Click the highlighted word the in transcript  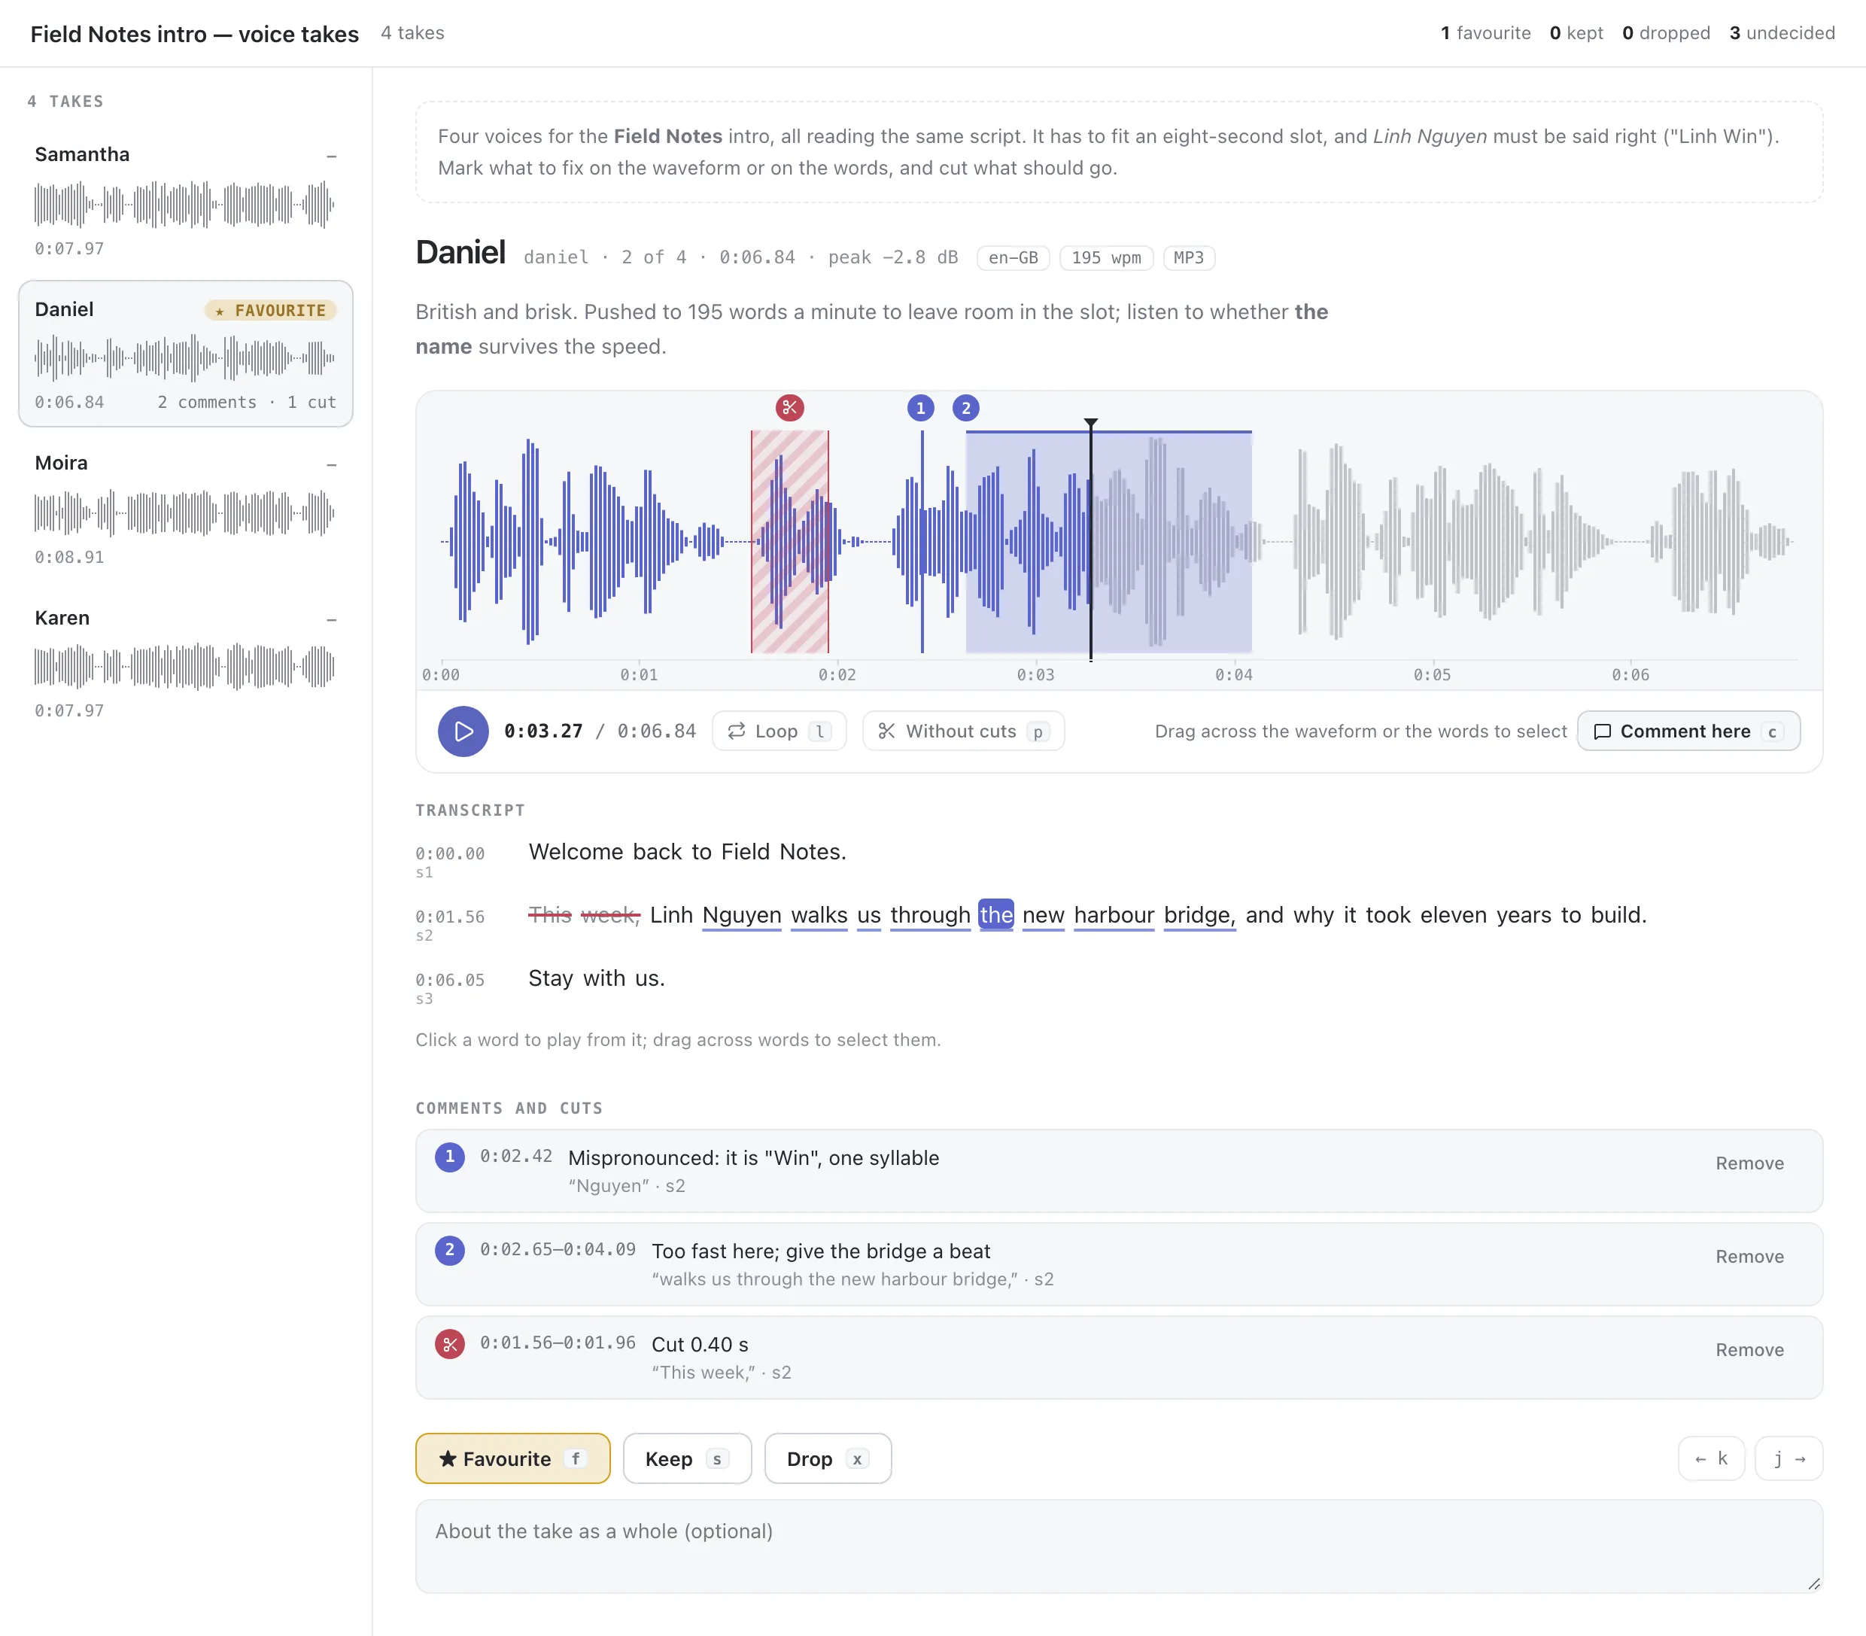click(996, 915)
